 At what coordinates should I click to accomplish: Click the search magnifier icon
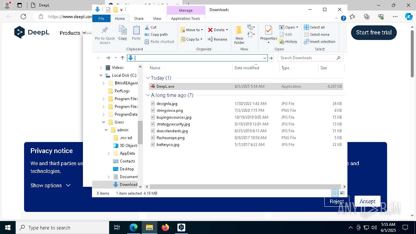pos(338,58)
